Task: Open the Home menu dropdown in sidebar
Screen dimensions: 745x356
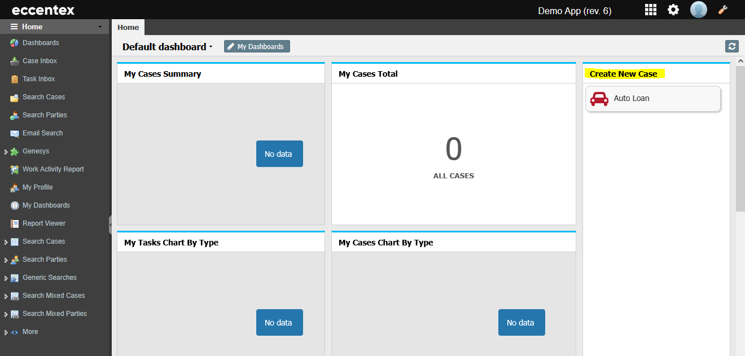Action: (100, 27)
